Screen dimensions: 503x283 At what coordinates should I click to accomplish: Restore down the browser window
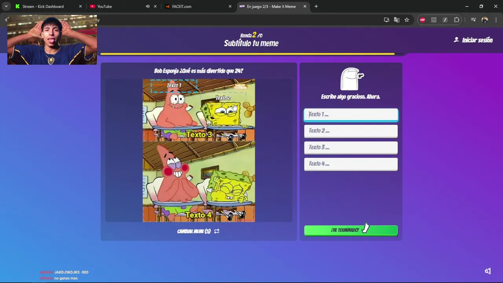tap(481, 6)
